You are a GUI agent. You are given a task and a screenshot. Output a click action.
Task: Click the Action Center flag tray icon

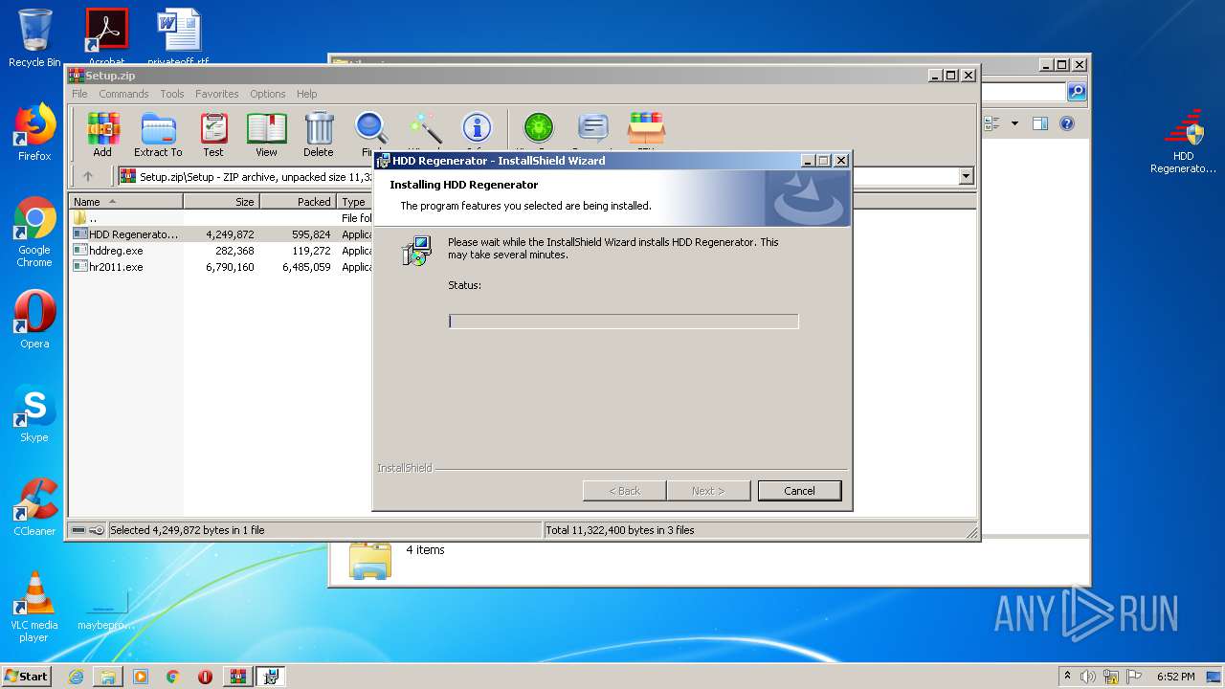(1135, 677)
